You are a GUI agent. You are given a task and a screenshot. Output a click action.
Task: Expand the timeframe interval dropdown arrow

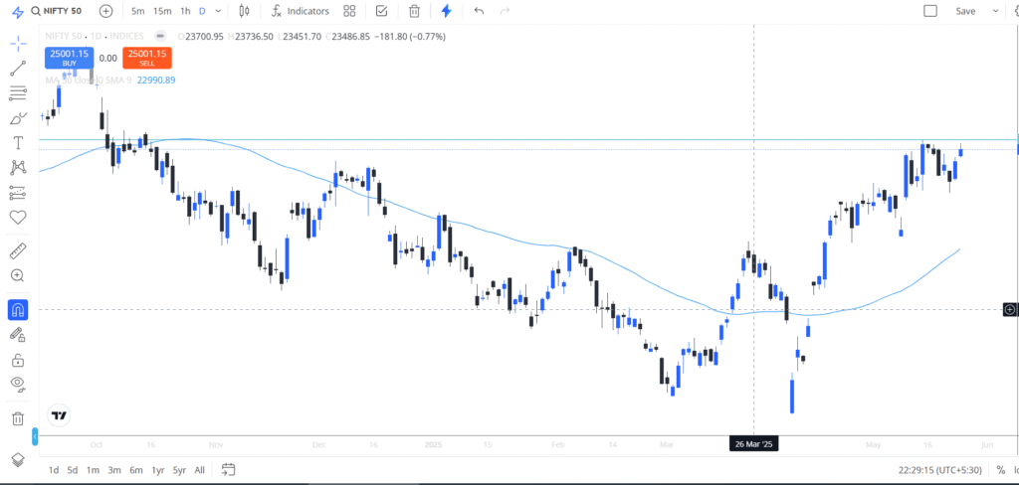pyautogui.click(x=218, y=11)
